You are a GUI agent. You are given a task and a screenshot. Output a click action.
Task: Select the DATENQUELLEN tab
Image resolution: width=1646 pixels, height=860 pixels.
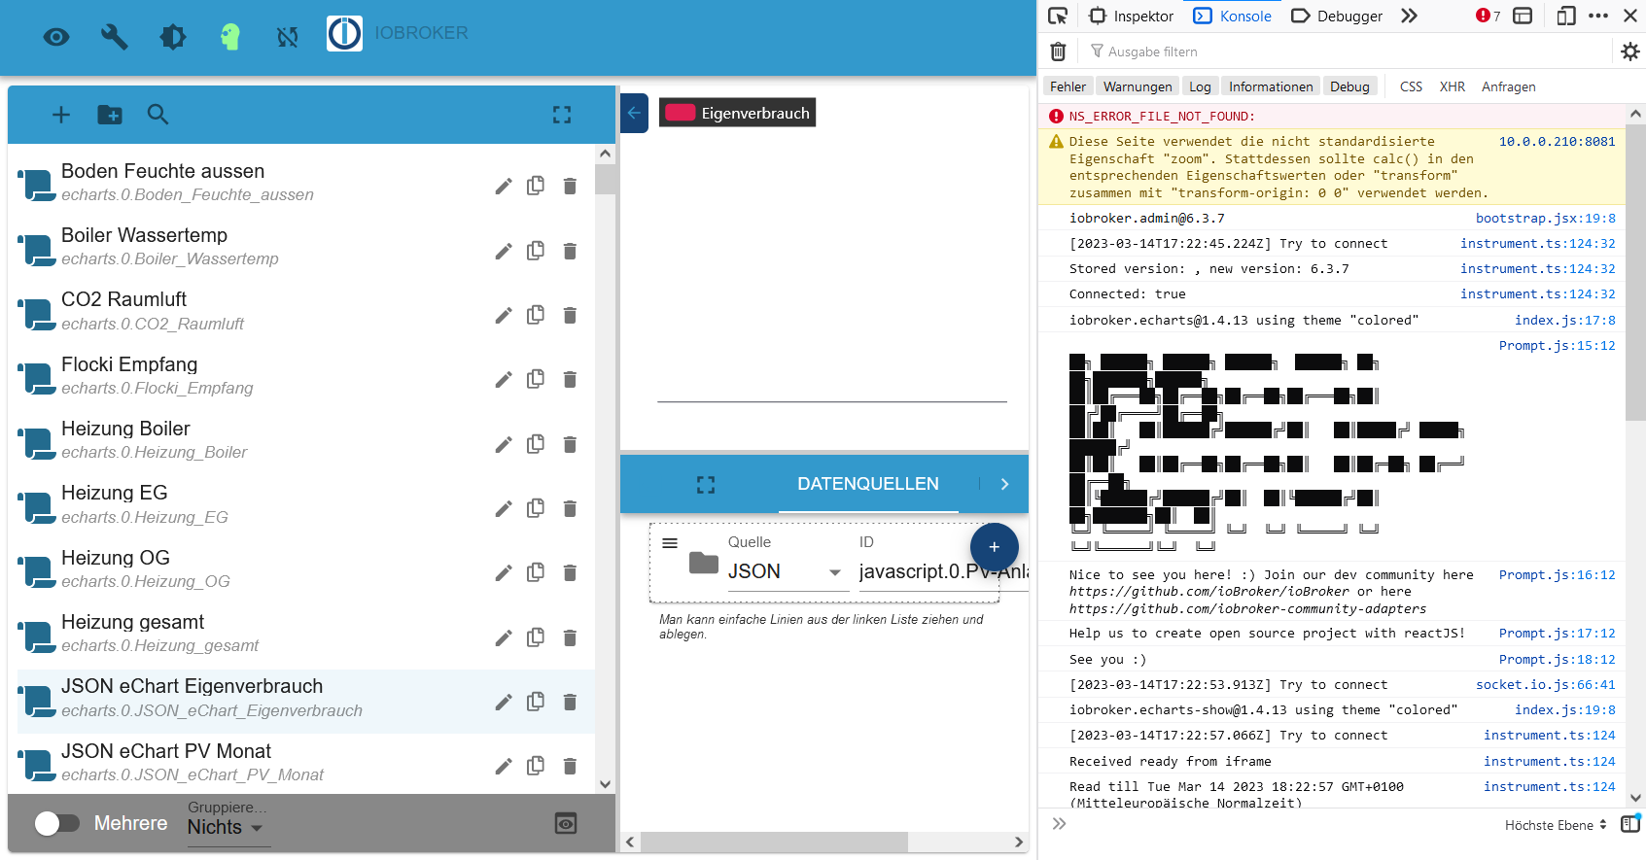click(868, 484)
